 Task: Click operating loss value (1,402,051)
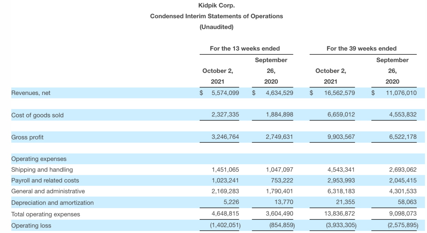225,225
